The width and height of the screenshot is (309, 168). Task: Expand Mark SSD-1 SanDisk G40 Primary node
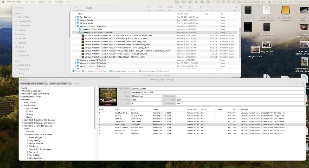[22, 123]
